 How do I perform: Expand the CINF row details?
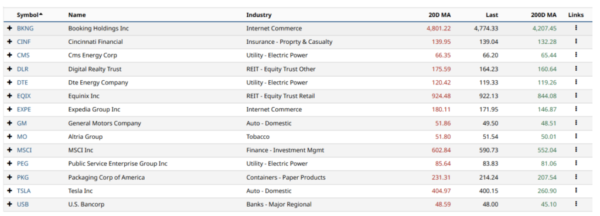[9, 42]
